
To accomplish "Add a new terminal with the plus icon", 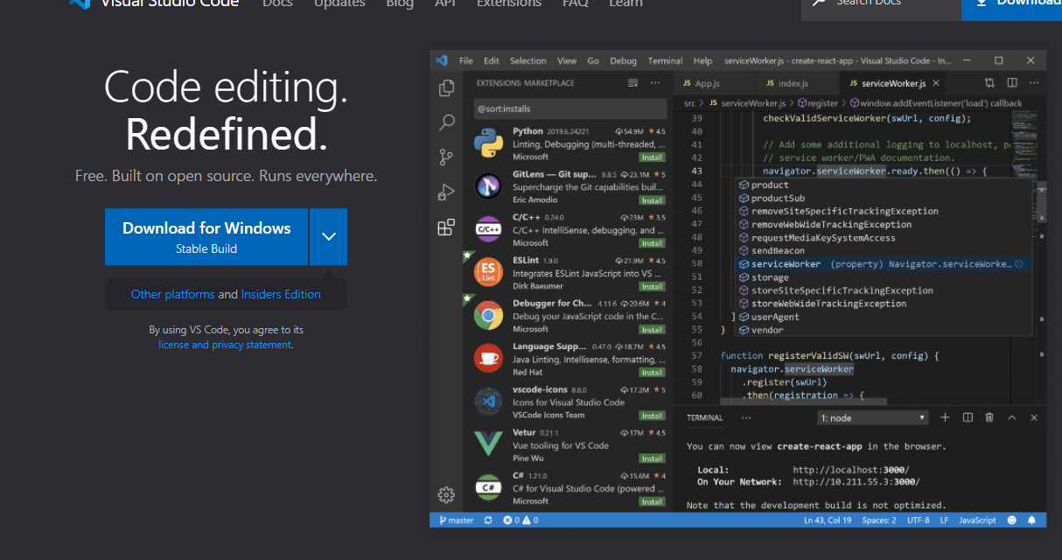I will 945,417.
